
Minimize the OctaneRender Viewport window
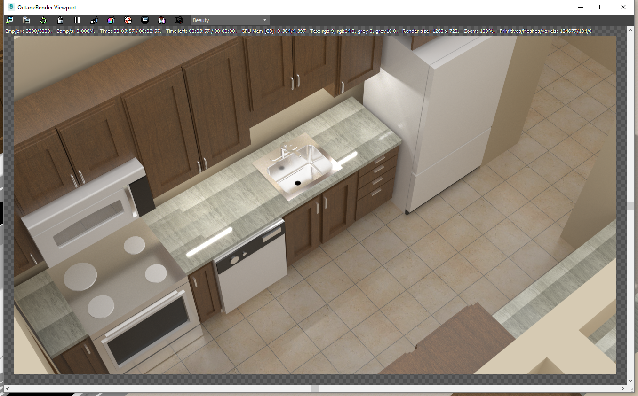(580, 7)
